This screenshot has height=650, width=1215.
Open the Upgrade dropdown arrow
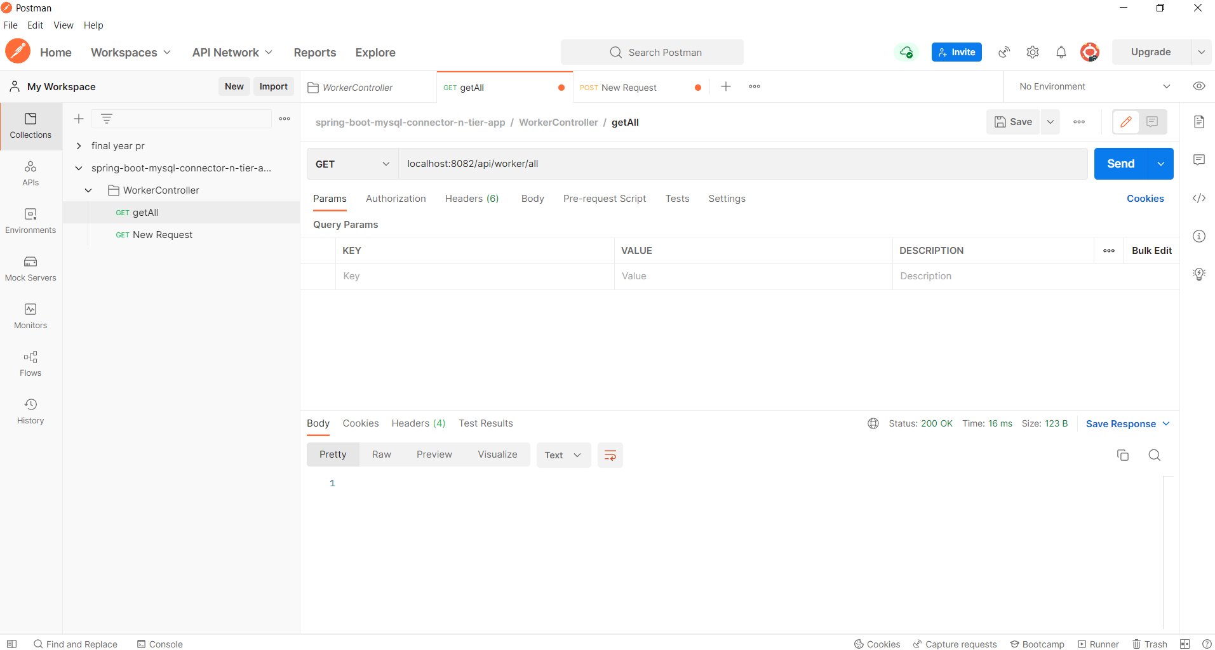point(1202,52)
